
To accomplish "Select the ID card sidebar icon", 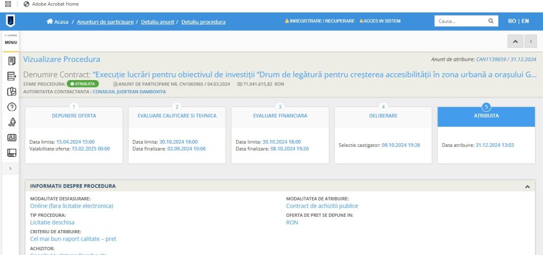I will (x=11, y=138).
